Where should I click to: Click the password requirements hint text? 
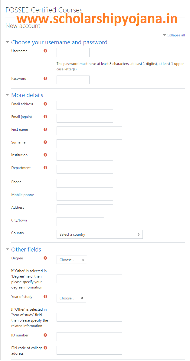point(120,66)
